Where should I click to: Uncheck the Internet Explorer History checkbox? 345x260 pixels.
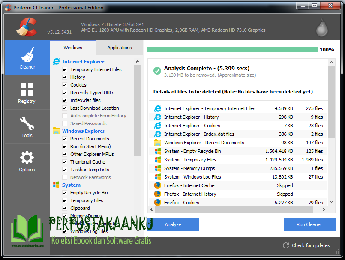pyautogui.click(x=65, y=77)
